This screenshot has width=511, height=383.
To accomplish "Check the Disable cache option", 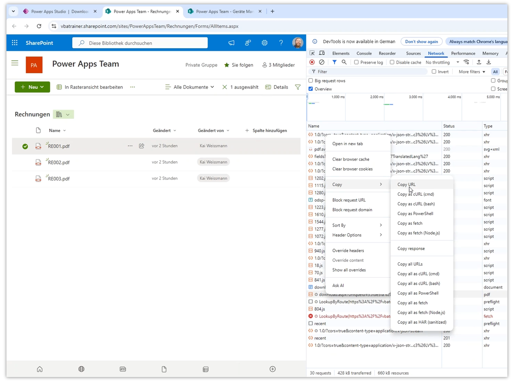I will (392, 62).
